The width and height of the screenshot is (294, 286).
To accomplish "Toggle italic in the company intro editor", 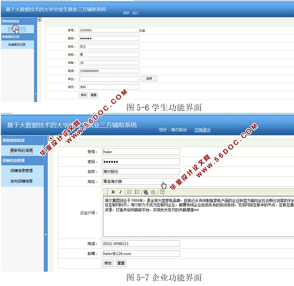I will [120, 192].
